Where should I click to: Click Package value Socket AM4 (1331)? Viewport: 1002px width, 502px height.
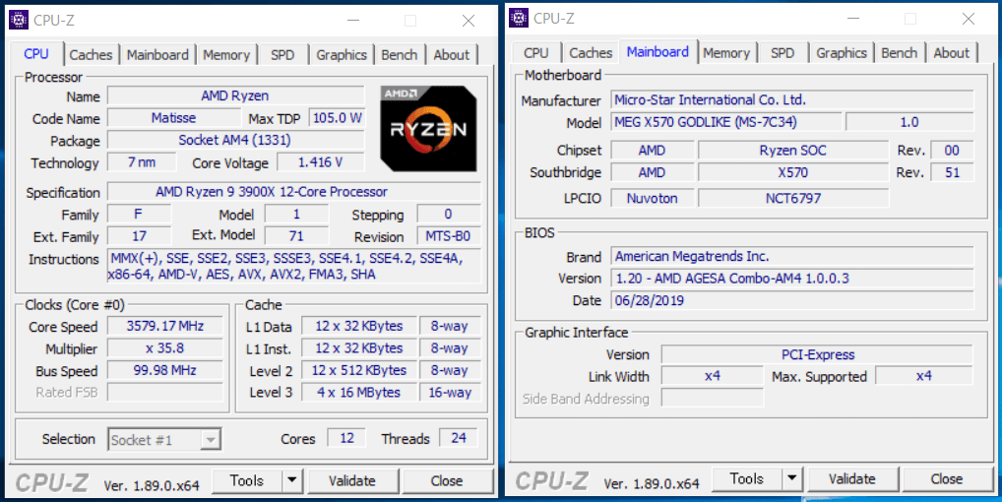coord(236,140)
